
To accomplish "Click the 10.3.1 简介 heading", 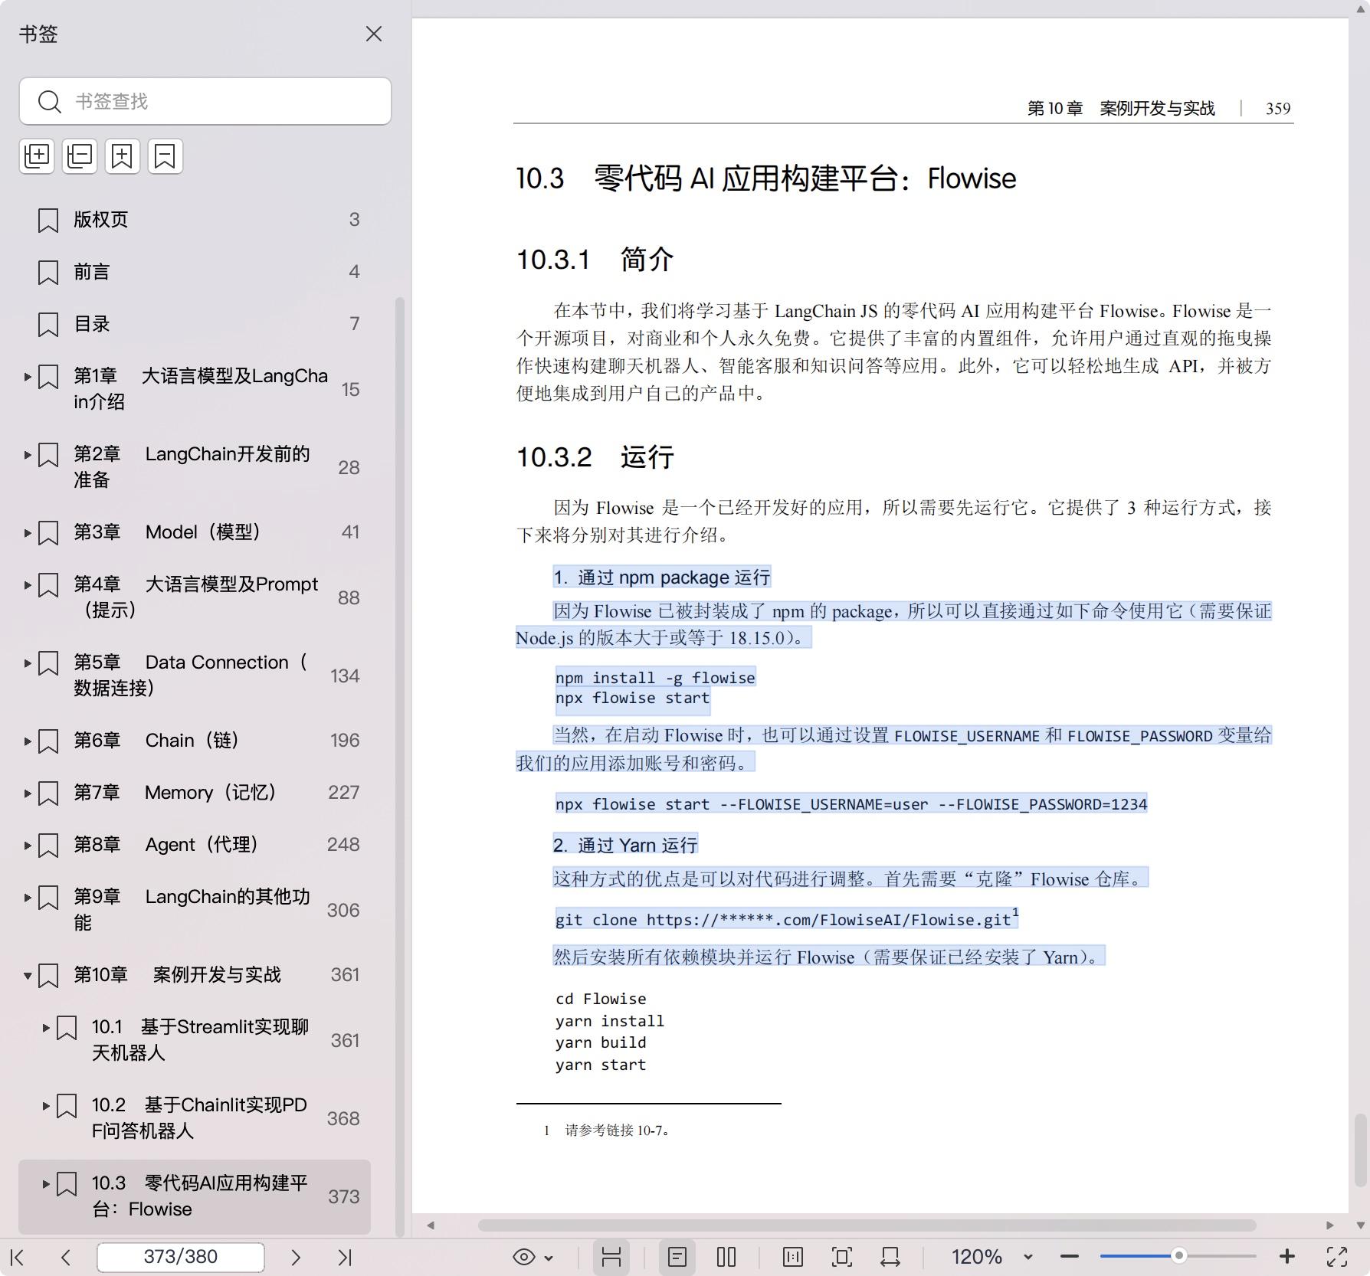I will pos(595,260).
